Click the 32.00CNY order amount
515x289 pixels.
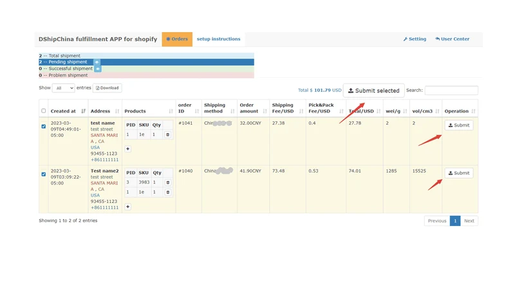tap(250, 123)
